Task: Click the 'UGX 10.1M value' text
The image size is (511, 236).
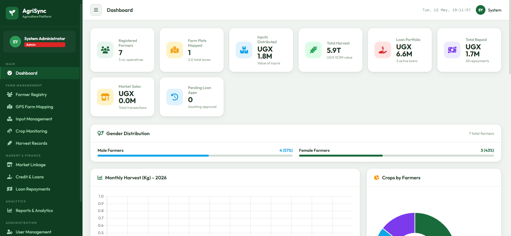Action: (x=339, y=57)
